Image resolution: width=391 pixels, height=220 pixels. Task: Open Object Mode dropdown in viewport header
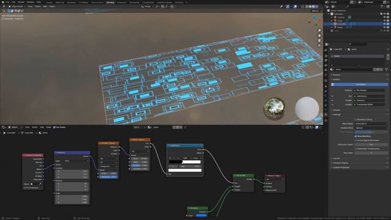[x=16, y=7]
